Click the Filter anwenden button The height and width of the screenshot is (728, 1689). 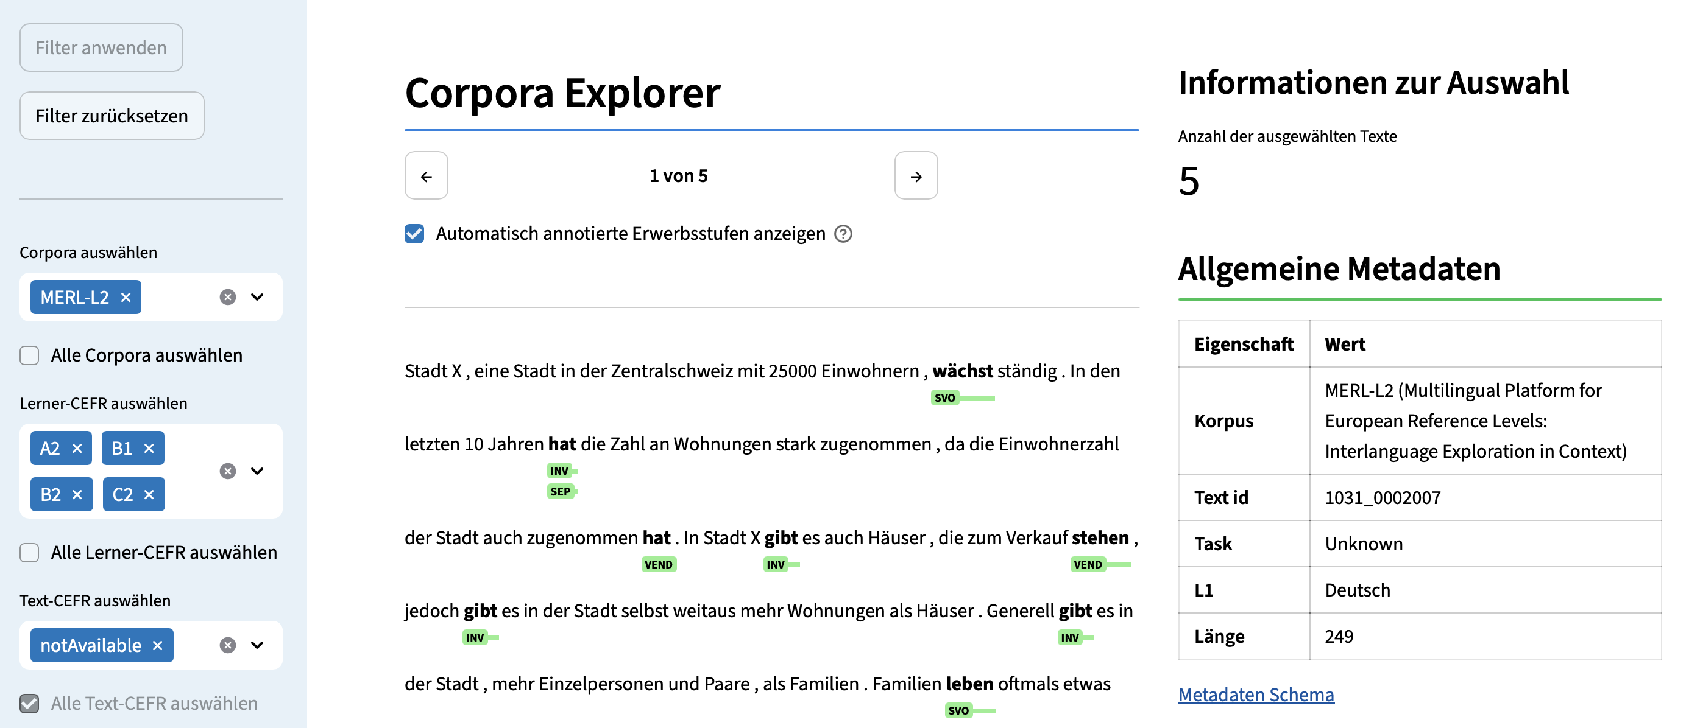101,48
